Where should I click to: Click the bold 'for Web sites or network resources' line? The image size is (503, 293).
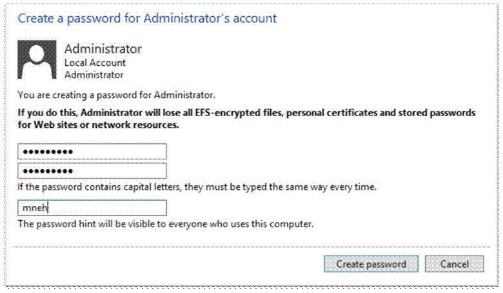(x=98, y=125)
